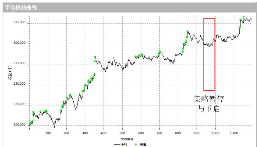Screen dimensions: 257x147
Task: Click the 300,000 y-axis tick label
Action: [x=20, y=43]
